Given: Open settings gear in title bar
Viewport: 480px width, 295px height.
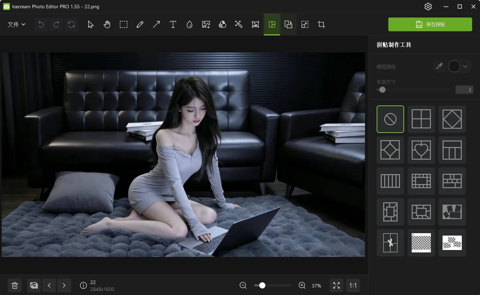Looking at the screenshot, I should pos(428,7).
